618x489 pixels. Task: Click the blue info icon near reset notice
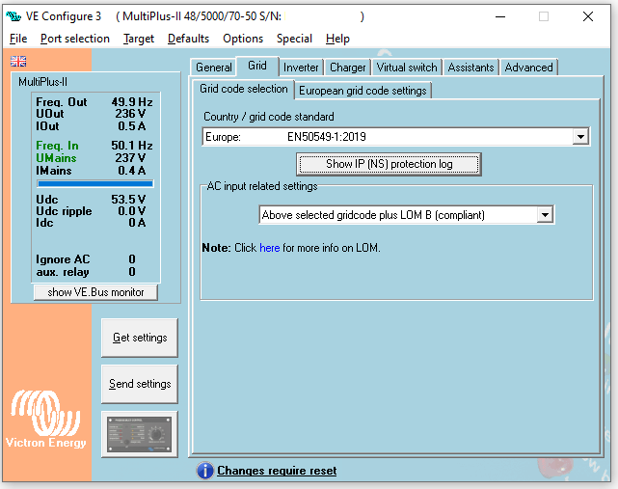point(204,471)
